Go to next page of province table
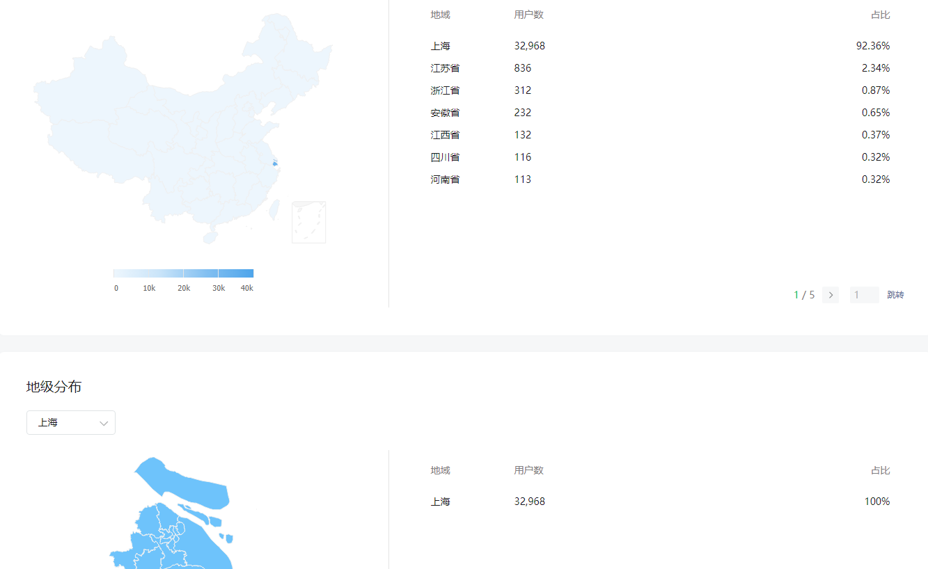Image resolution: width=928 pixels, height=569 pixels. pyautogui.click(x=830, y=295)
